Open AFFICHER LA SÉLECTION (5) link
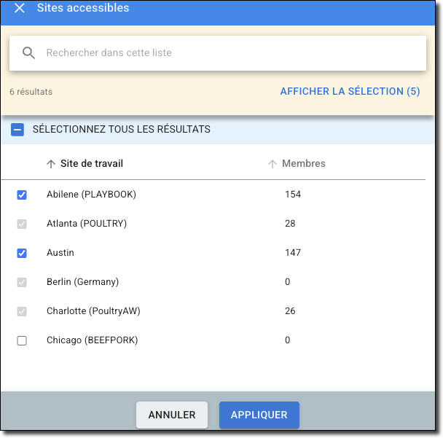 tap(350, 92)
